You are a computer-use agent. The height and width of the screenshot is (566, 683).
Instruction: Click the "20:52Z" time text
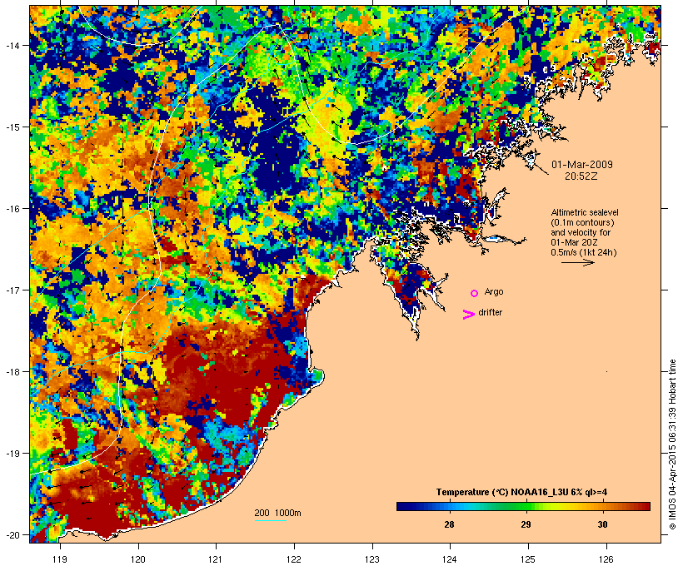pos(581,176)
